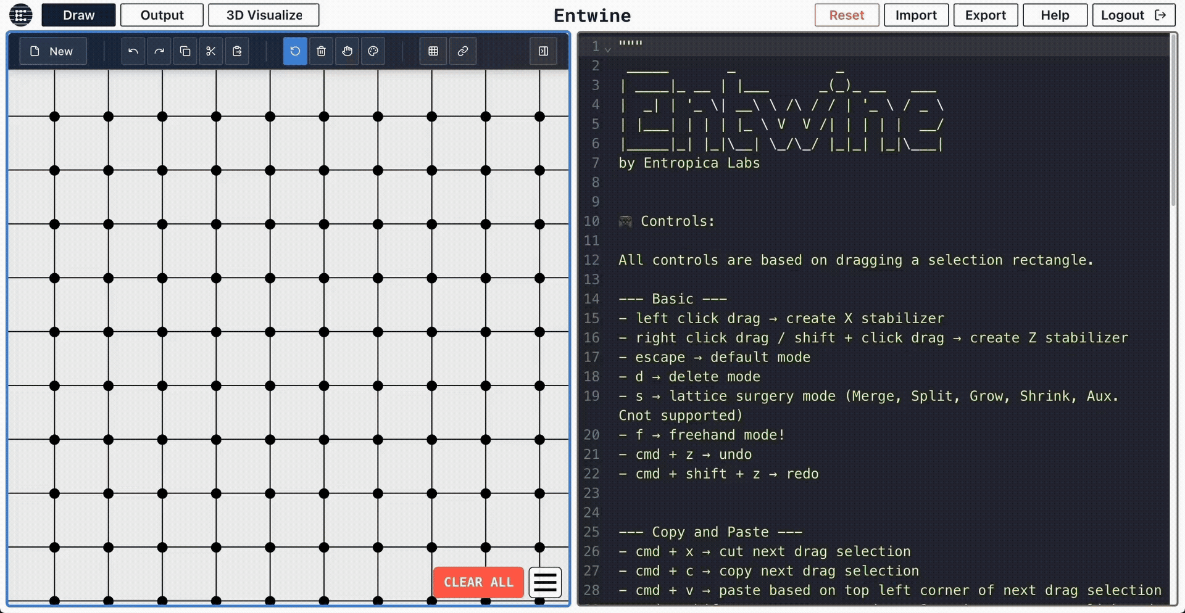Open the 3D Visualize tab
This screenshot has width=1185, height=613.
(x=264, y=15)
